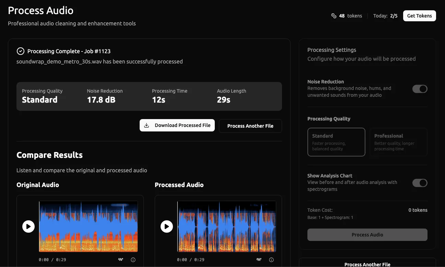Click the checkmark icon next to Processing Complete
Image resolution: width=445 pixels, height=267 pixels.
[20, 51]
